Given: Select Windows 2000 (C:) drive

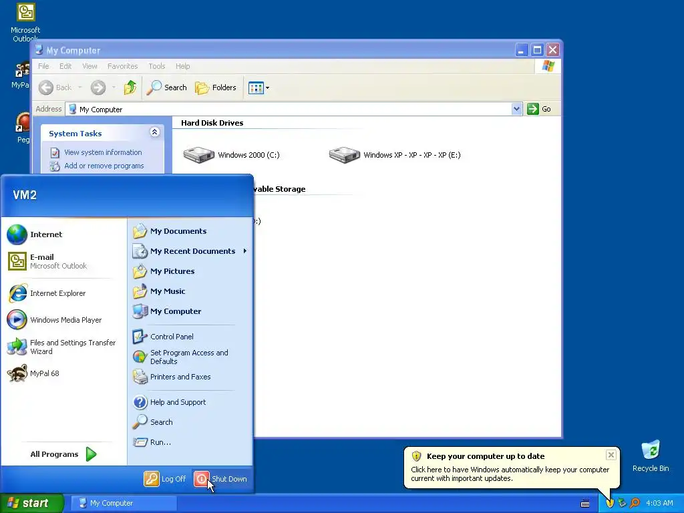Looking at the screenshot, I should coord(231,155).
